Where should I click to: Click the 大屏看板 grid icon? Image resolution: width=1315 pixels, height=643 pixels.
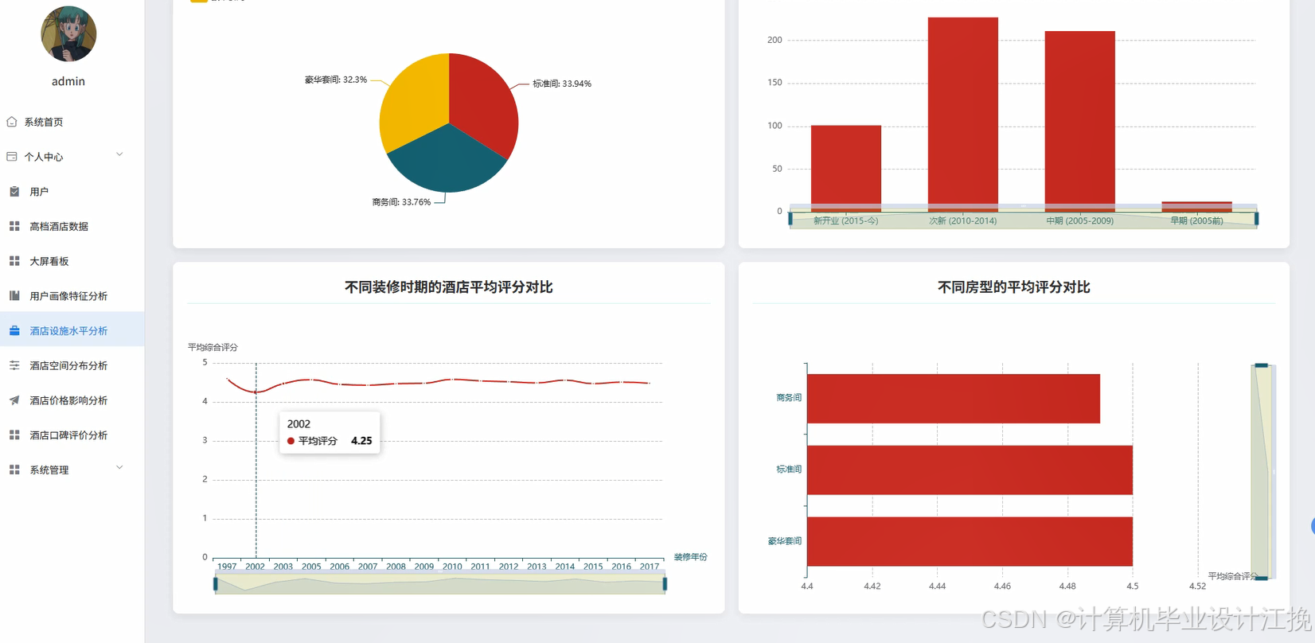tap(14, 261)
